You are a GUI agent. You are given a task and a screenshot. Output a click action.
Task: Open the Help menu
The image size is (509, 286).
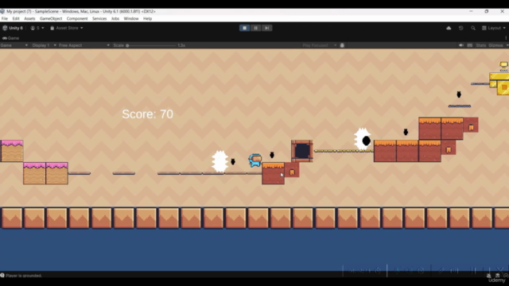(147, 18)
